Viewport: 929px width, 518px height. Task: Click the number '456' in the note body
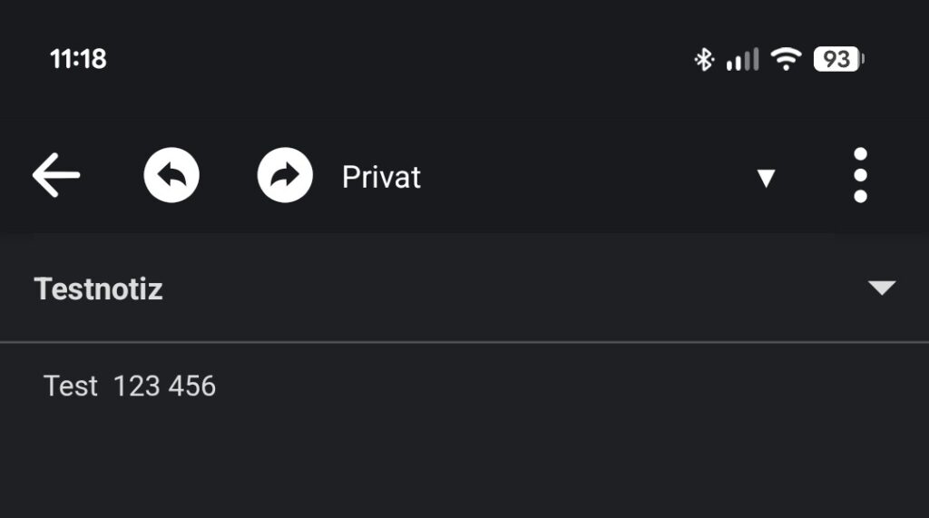point(191,386)
